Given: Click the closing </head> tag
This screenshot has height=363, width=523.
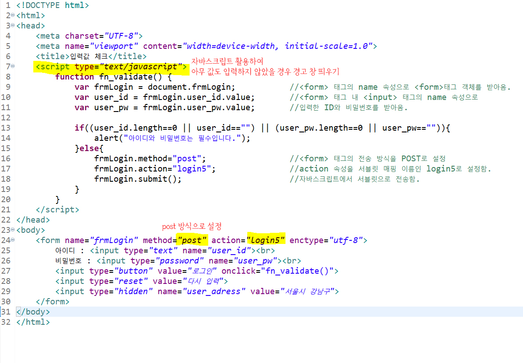Looking at the screenshot, I should [x=33, y=220].
